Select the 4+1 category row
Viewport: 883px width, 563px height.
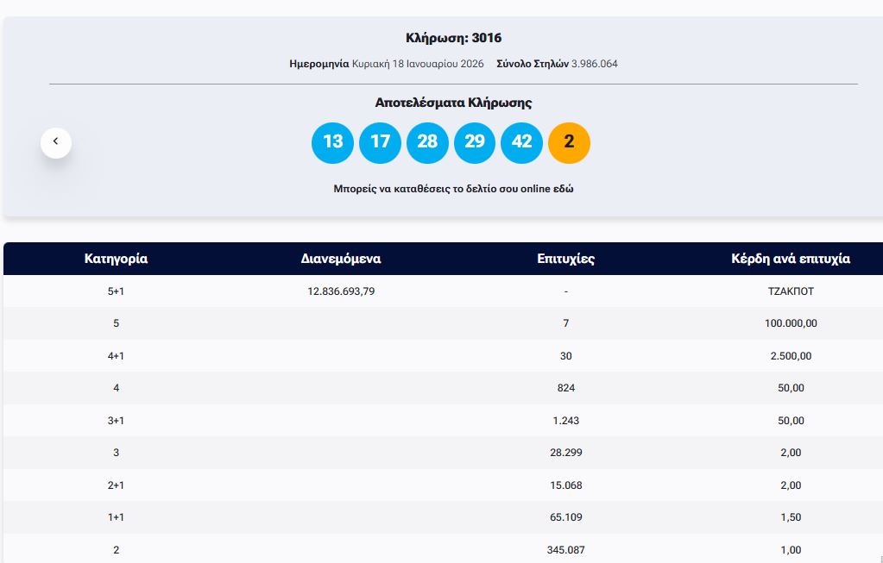pos(116,356)
